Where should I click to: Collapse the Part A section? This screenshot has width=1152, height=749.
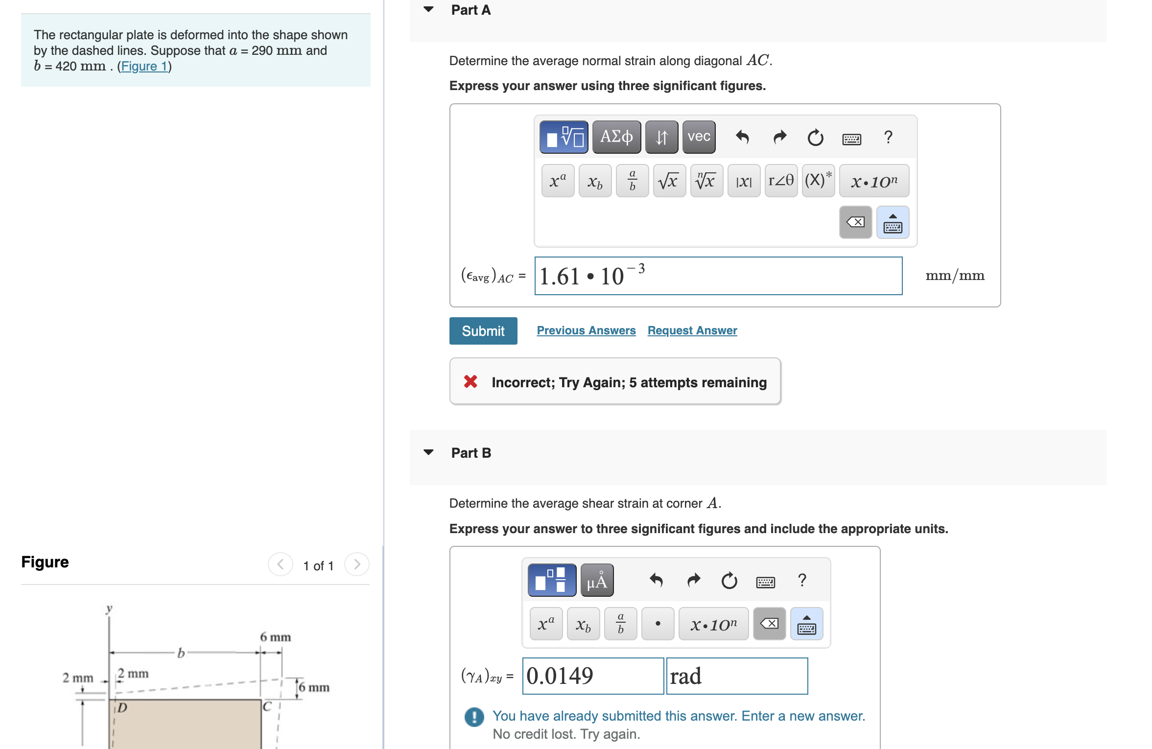428,9
